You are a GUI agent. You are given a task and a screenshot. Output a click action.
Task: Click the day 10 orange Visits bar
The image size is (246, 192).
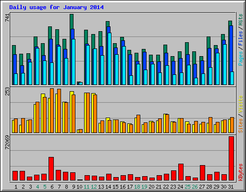click(x=81, y=131)
